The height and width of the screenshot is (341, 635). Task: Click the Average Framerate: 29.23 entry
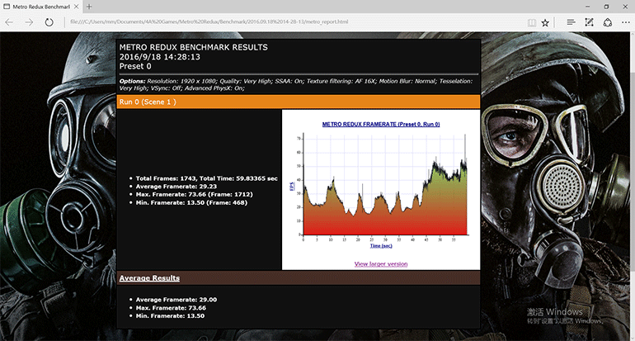click(x=176, y=187)
